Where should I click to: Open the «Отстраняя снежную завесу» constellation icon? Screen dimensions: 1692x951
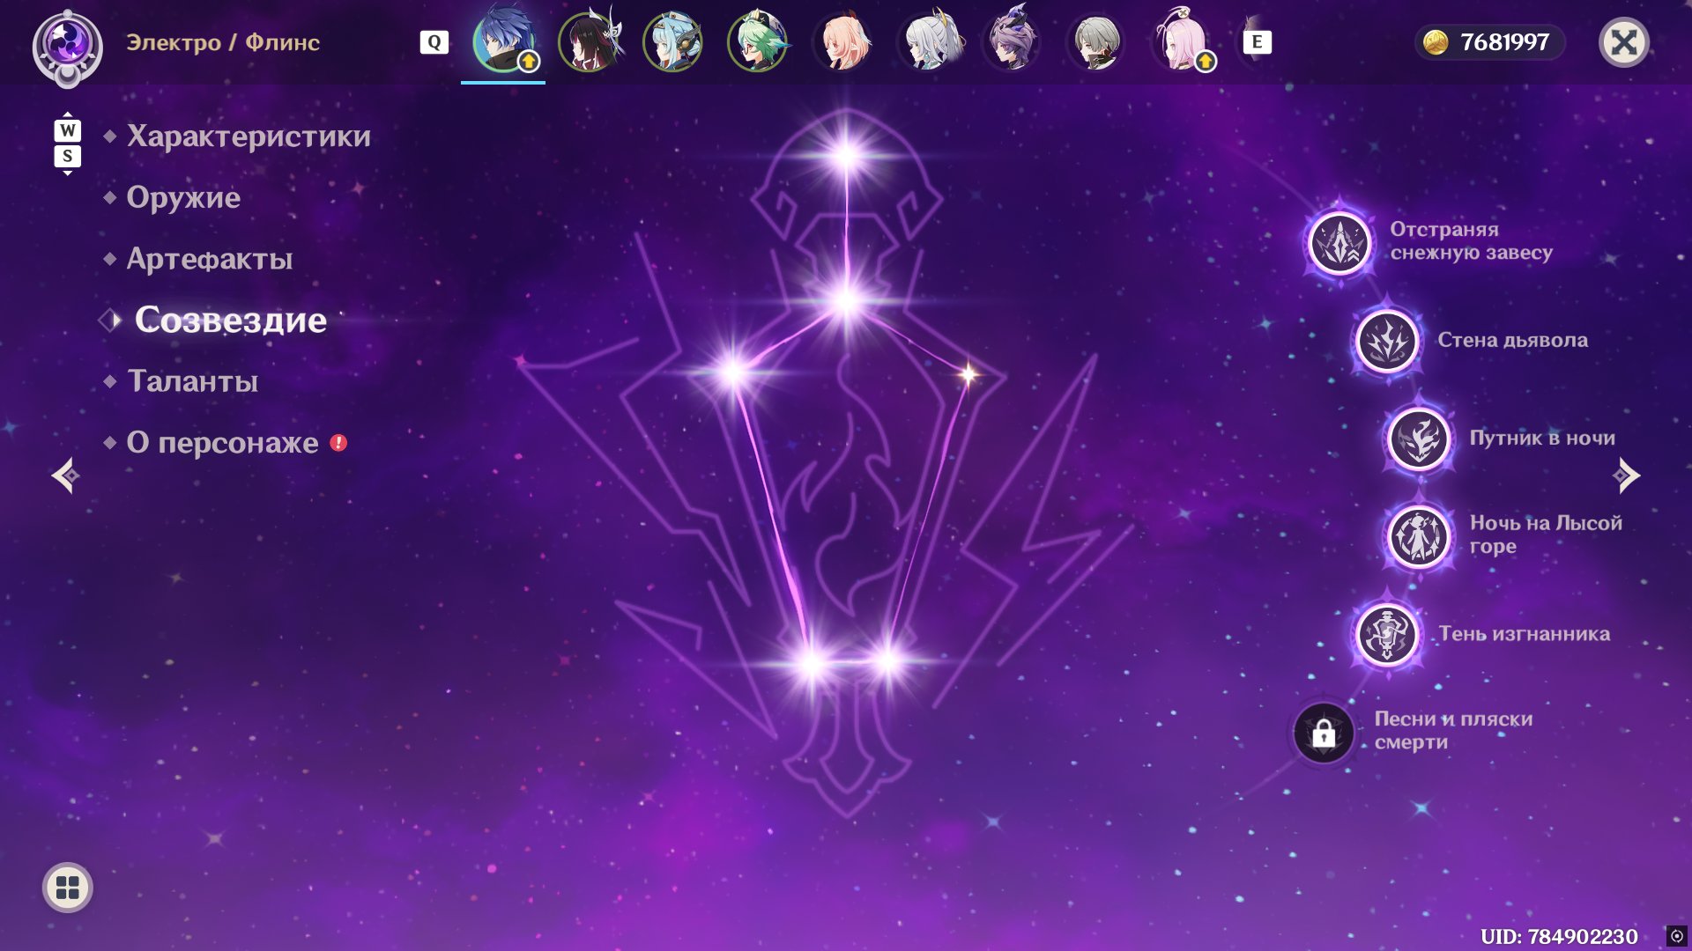pyautogui.click(x=1339, y=242)
